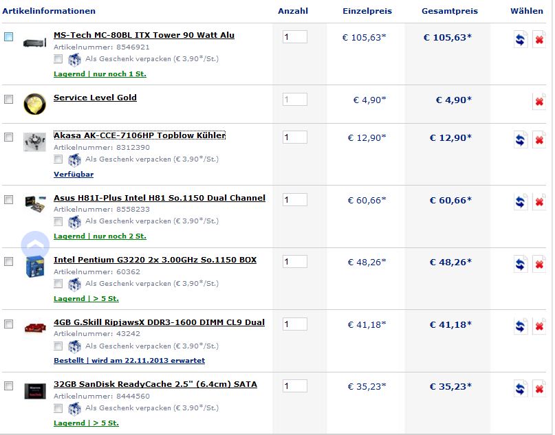Click quantity field for Intel Pentium G3220
The height and width of the screenshot is (435, 555).
[x=295, y=262]
